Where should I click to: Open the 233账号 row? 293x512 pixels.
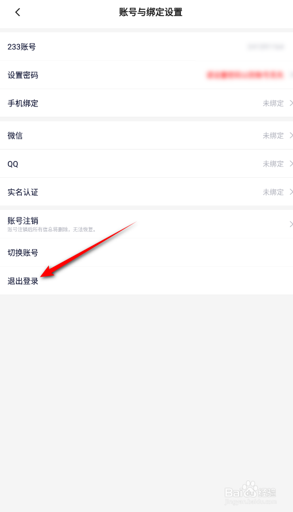pos(146,47)
